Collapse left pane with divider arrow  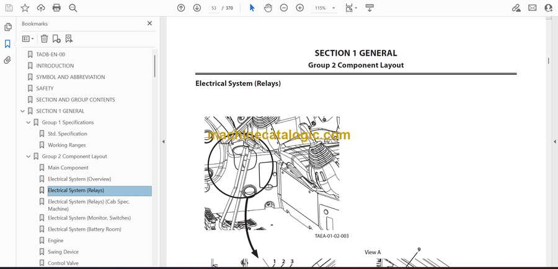163,142
